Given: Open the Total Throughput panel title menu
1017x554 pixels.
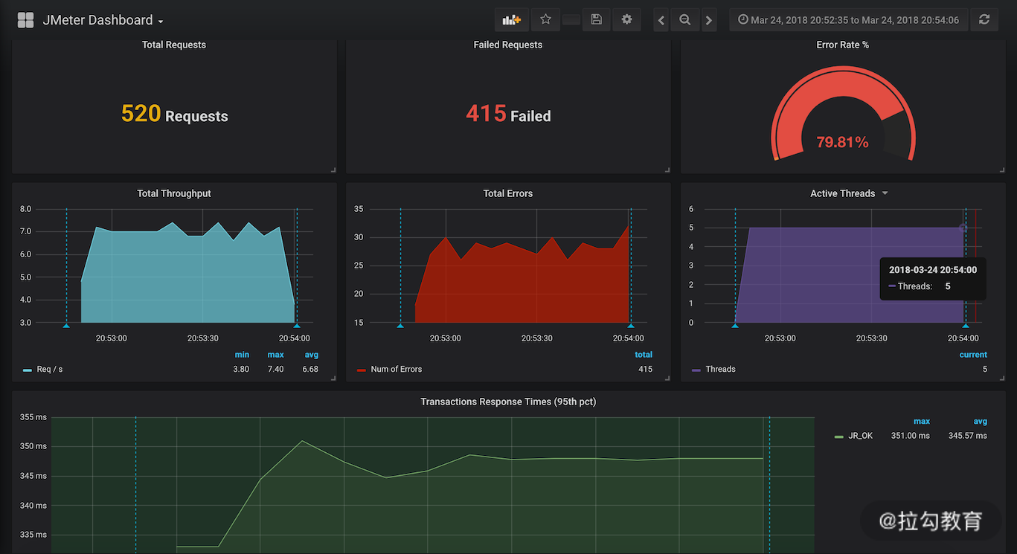Looking at the screenshot, I should [x=174, y=193].
